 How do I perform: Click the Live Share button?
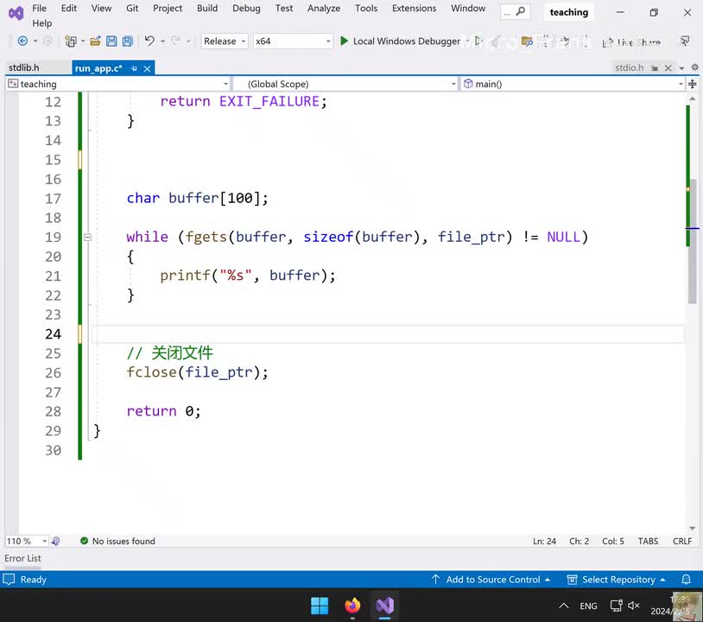coord(631,42)
